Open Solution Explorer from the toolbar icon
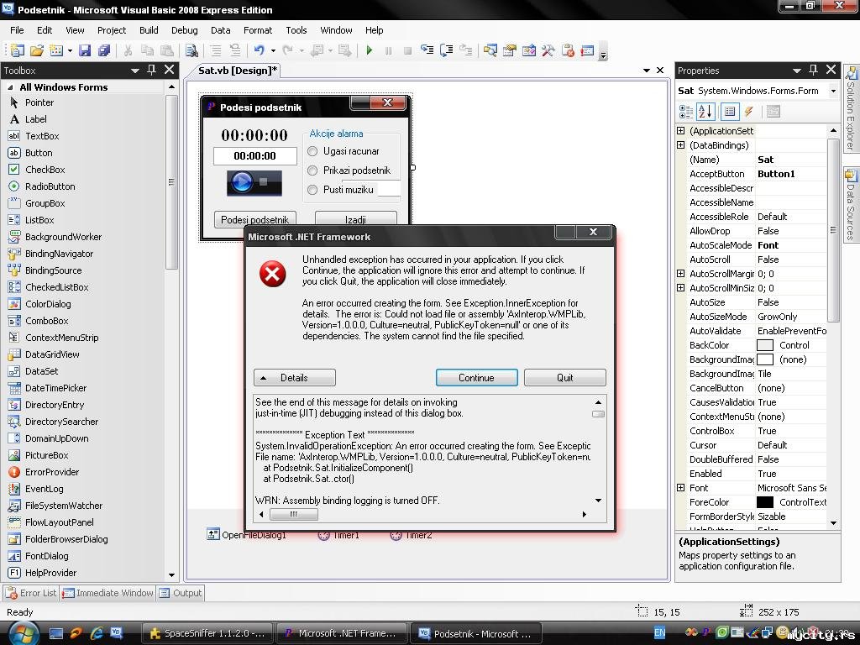 pyautogui.click(x=490, y=50)
